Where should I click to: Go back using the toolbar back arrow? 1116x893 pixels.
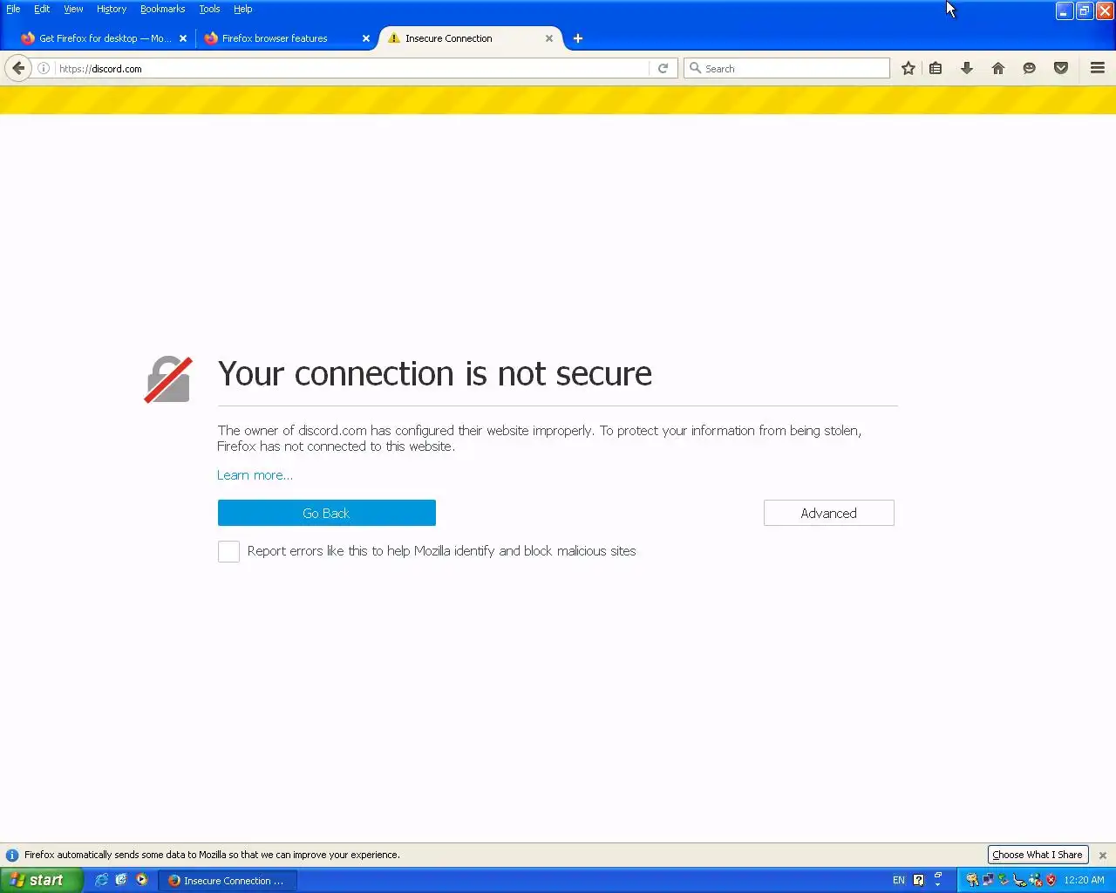pos(18,68)
